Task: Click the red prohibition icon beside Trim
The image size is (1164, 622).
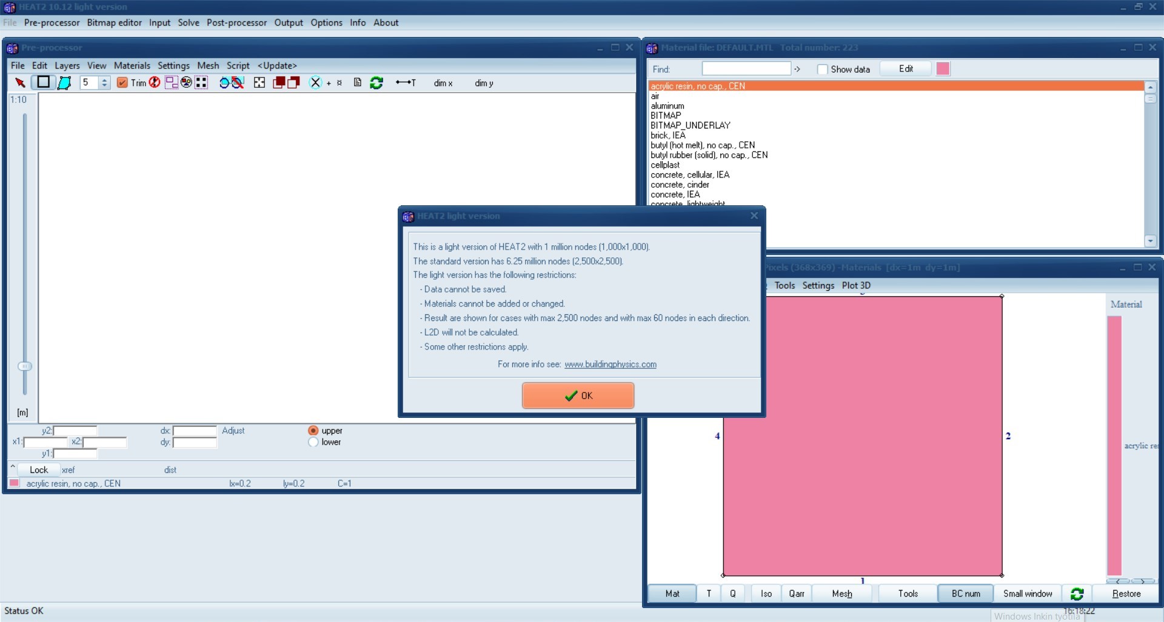Action: (x=155, y=82)
